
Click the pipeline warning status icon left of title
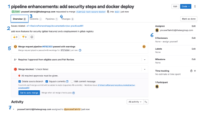[15, 47]
